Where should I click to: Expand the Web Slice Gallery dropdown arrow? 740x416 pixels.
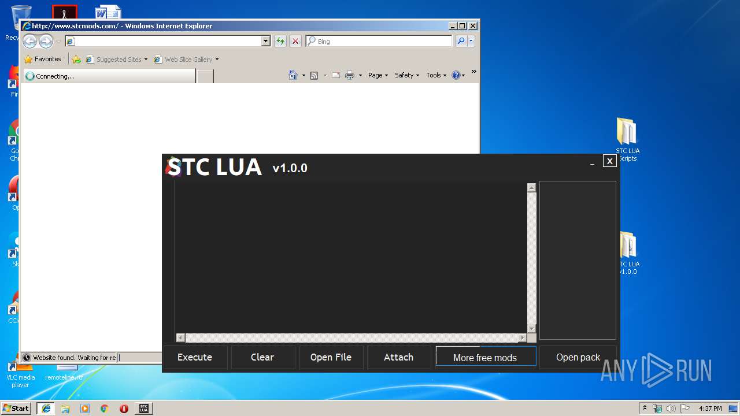217,59
